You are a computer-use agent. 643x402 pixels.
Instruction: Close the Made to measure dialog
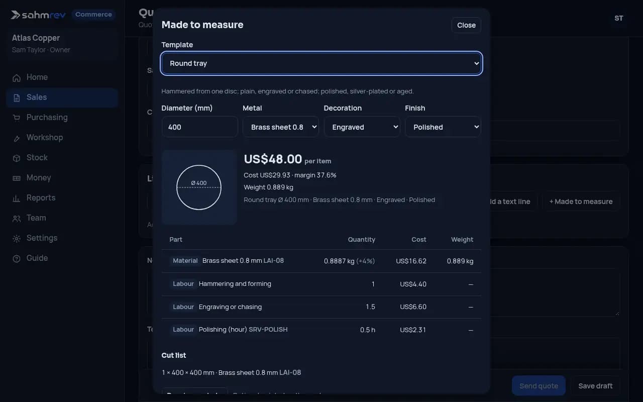[466, 25]
